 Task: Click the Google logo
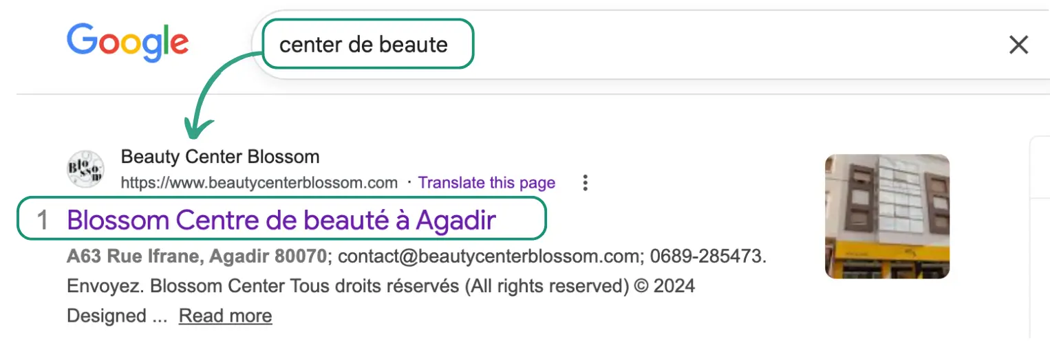127,43
